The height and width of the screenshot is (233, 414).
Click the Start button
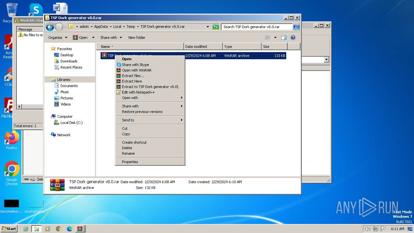(x=9, y=229)
